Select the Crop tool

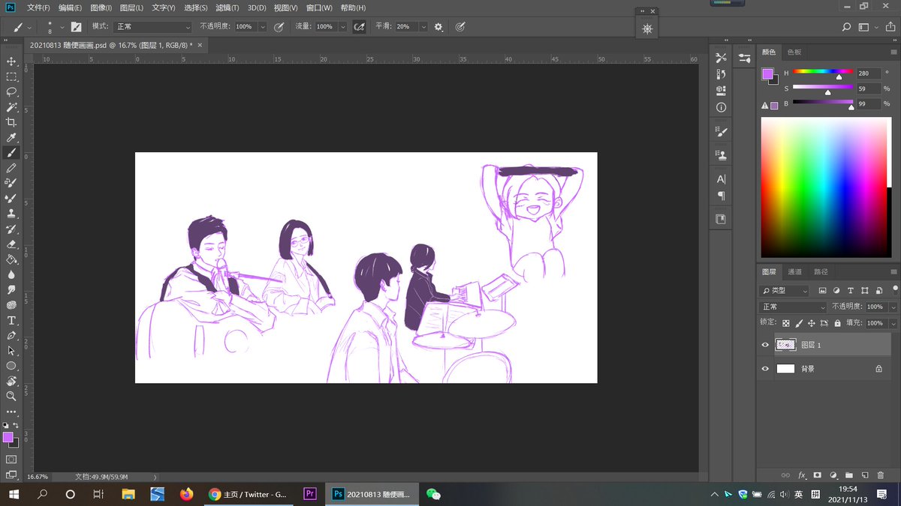coord(11,122)
